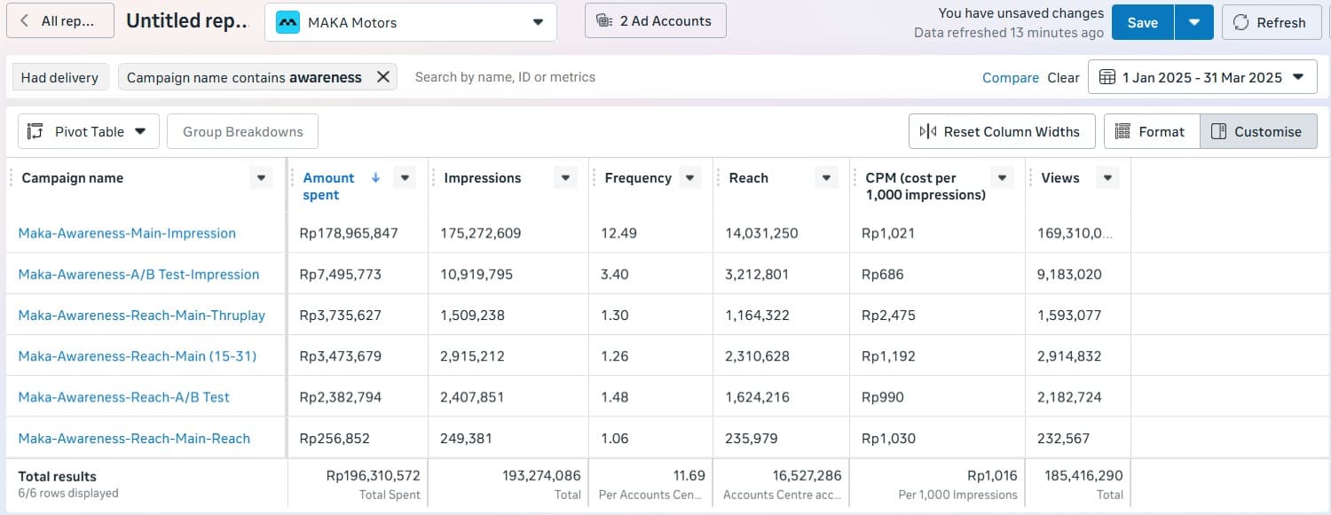1331x515 pixels.
Task: Save the report
Action: click(x=1142, y=22)
